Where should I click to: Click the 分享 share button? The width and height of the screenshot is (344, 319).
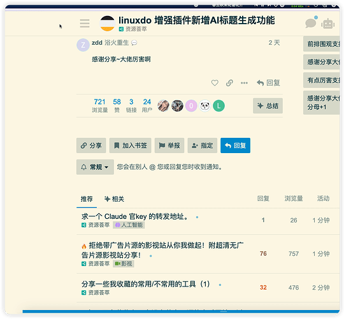[x=91, y=145]
